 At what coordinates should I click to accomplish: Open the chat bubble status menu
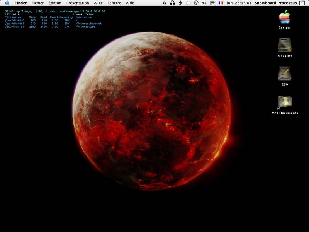(x=188, y=3)
